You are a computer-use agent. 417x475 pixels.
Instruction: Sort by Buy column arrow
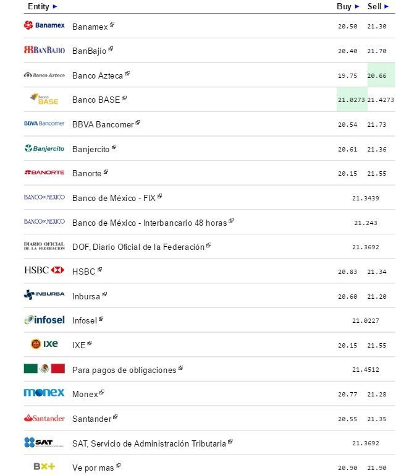(x=357, y=6)
